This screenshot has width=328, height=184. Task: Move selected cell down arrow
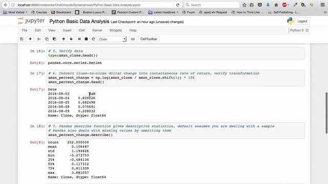point(71,39)
